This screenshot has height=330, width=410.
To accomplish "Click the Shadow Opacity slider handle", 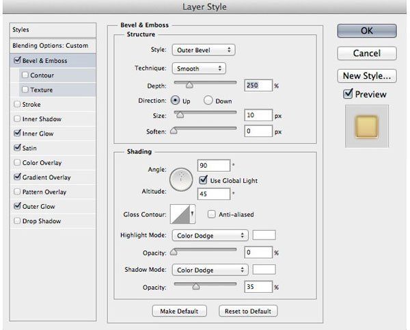I will click(196, 286).
